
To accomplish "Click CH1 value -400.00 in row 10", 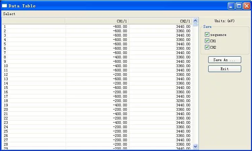I will click(120, 66).
